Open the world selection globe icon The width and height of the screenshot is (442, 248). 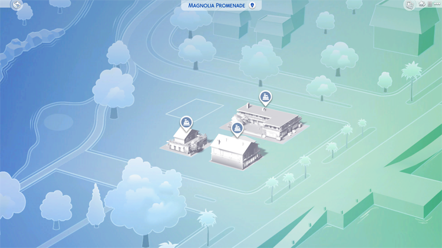click(17, 4)
